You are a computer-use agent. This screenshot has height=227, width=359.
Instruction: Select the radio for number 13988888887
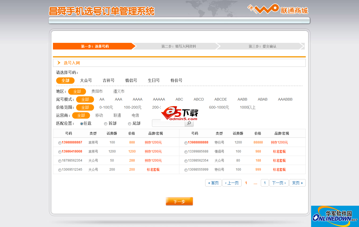pos(60,143)
